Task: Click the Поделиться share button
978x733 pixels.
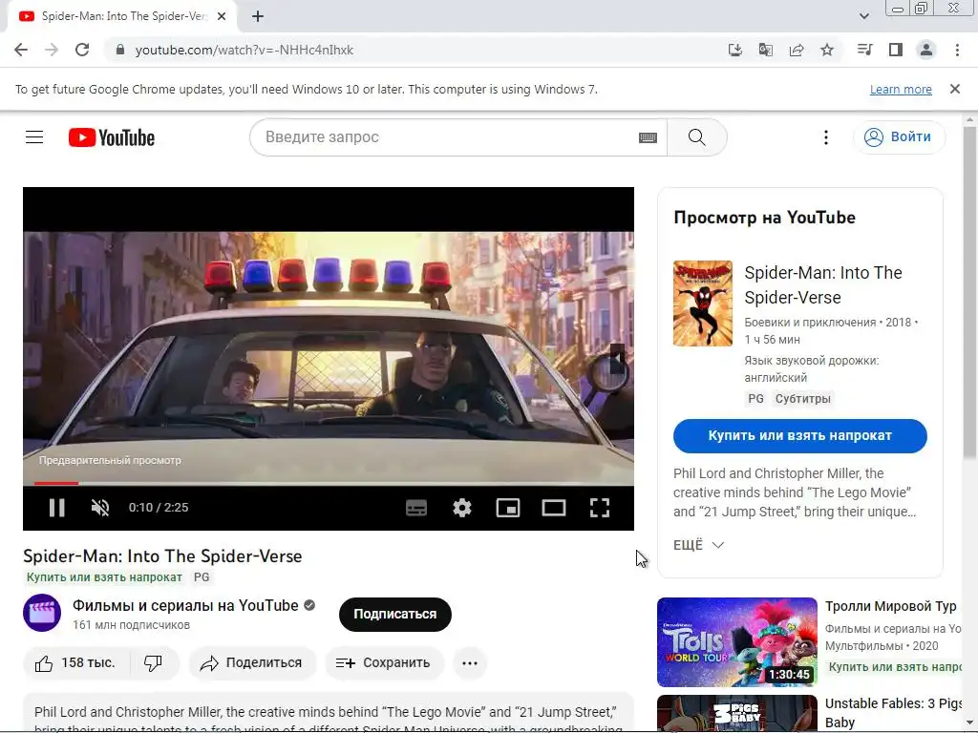Action: tap(252, 663)
